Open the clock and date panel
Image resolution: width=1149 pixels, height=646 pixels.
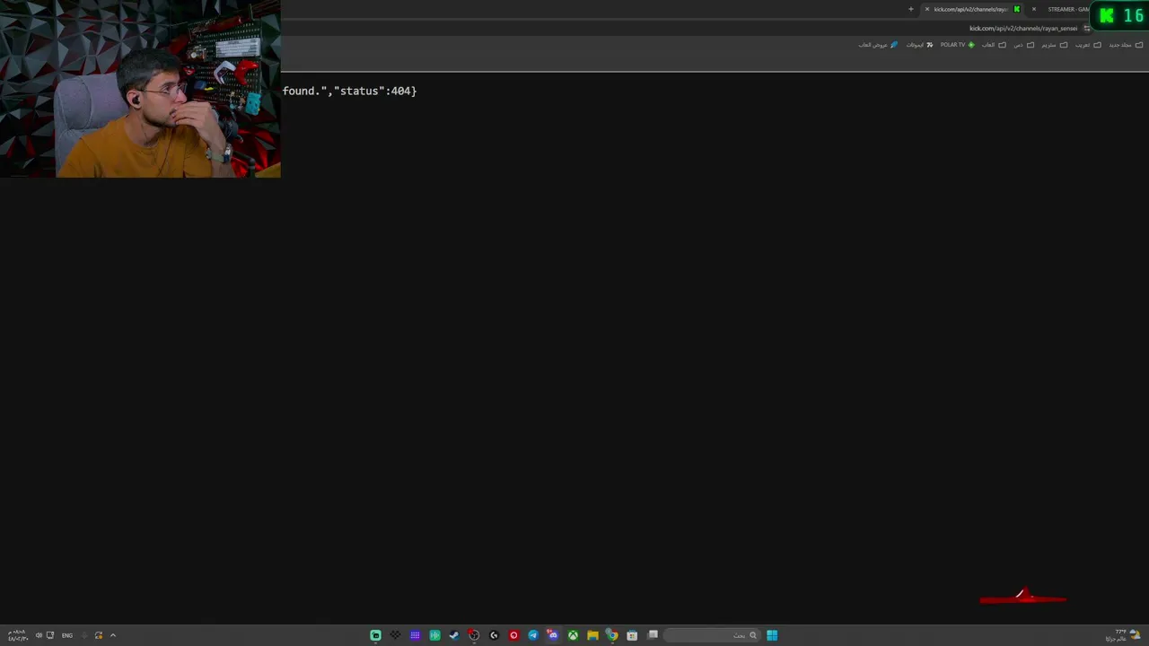click(x=18, y=635)
